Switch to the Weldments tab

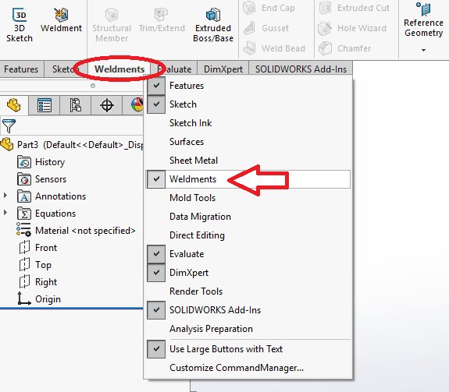coord(119,69)
